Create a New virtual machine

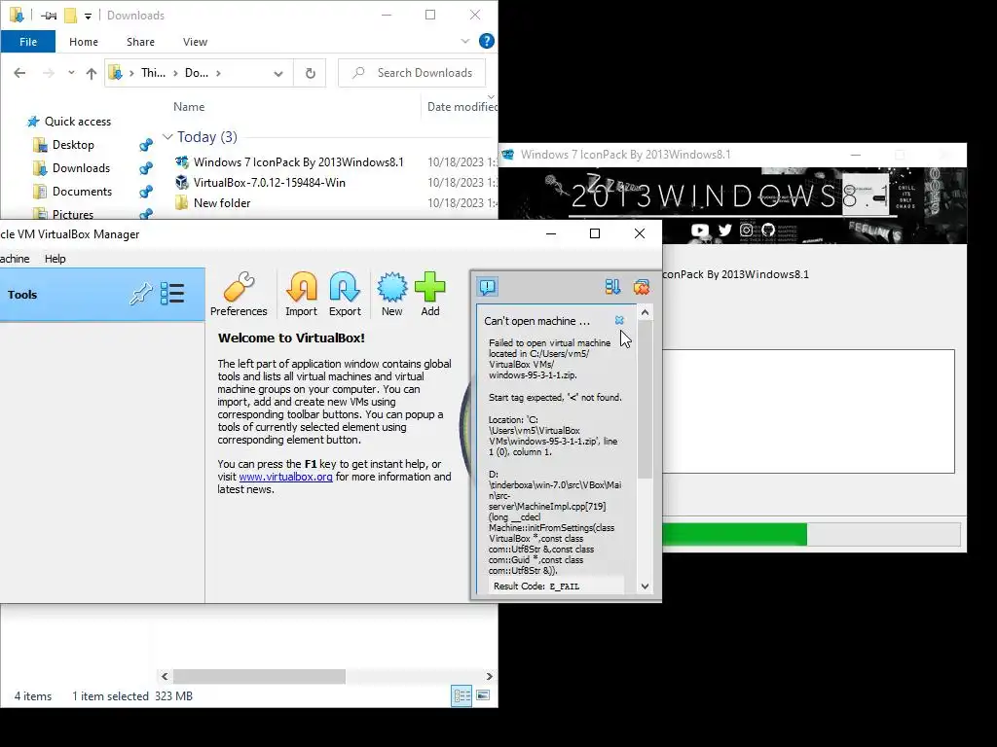pos(391,294)
